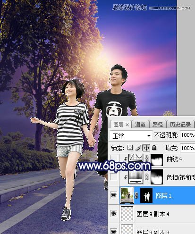Viewport: 195px width, 234px height.
Task: Select the 图层 1 image thumbnail
Action: point(127,195)
